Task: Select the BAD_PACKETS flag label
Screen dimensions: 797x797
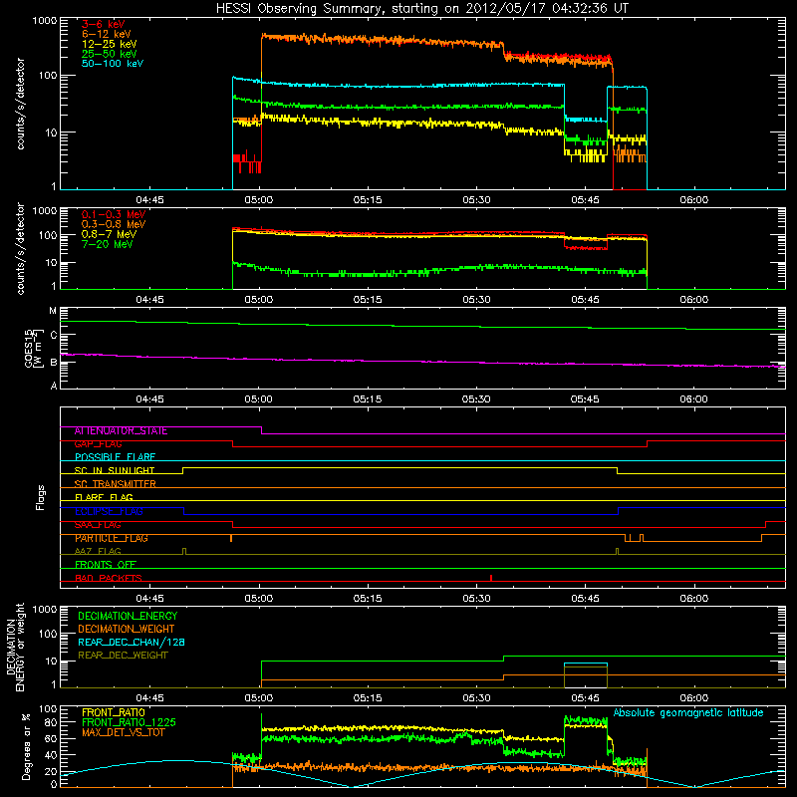Action: pos(109,578)
